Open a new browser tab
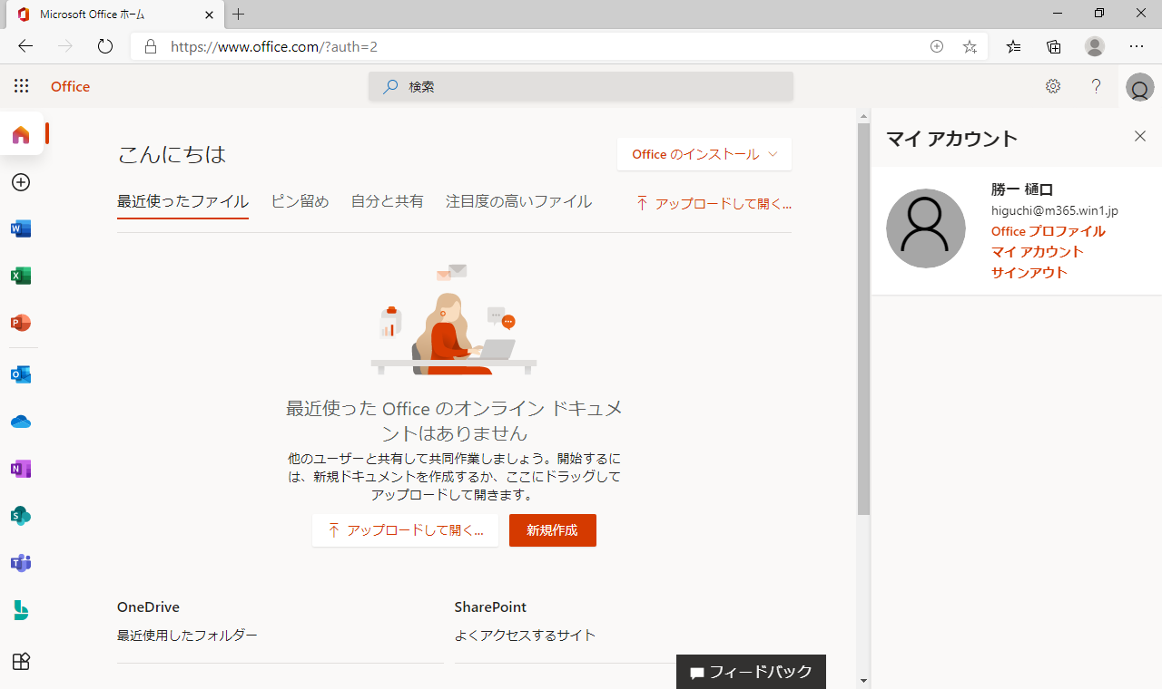 tap(239, 15)
